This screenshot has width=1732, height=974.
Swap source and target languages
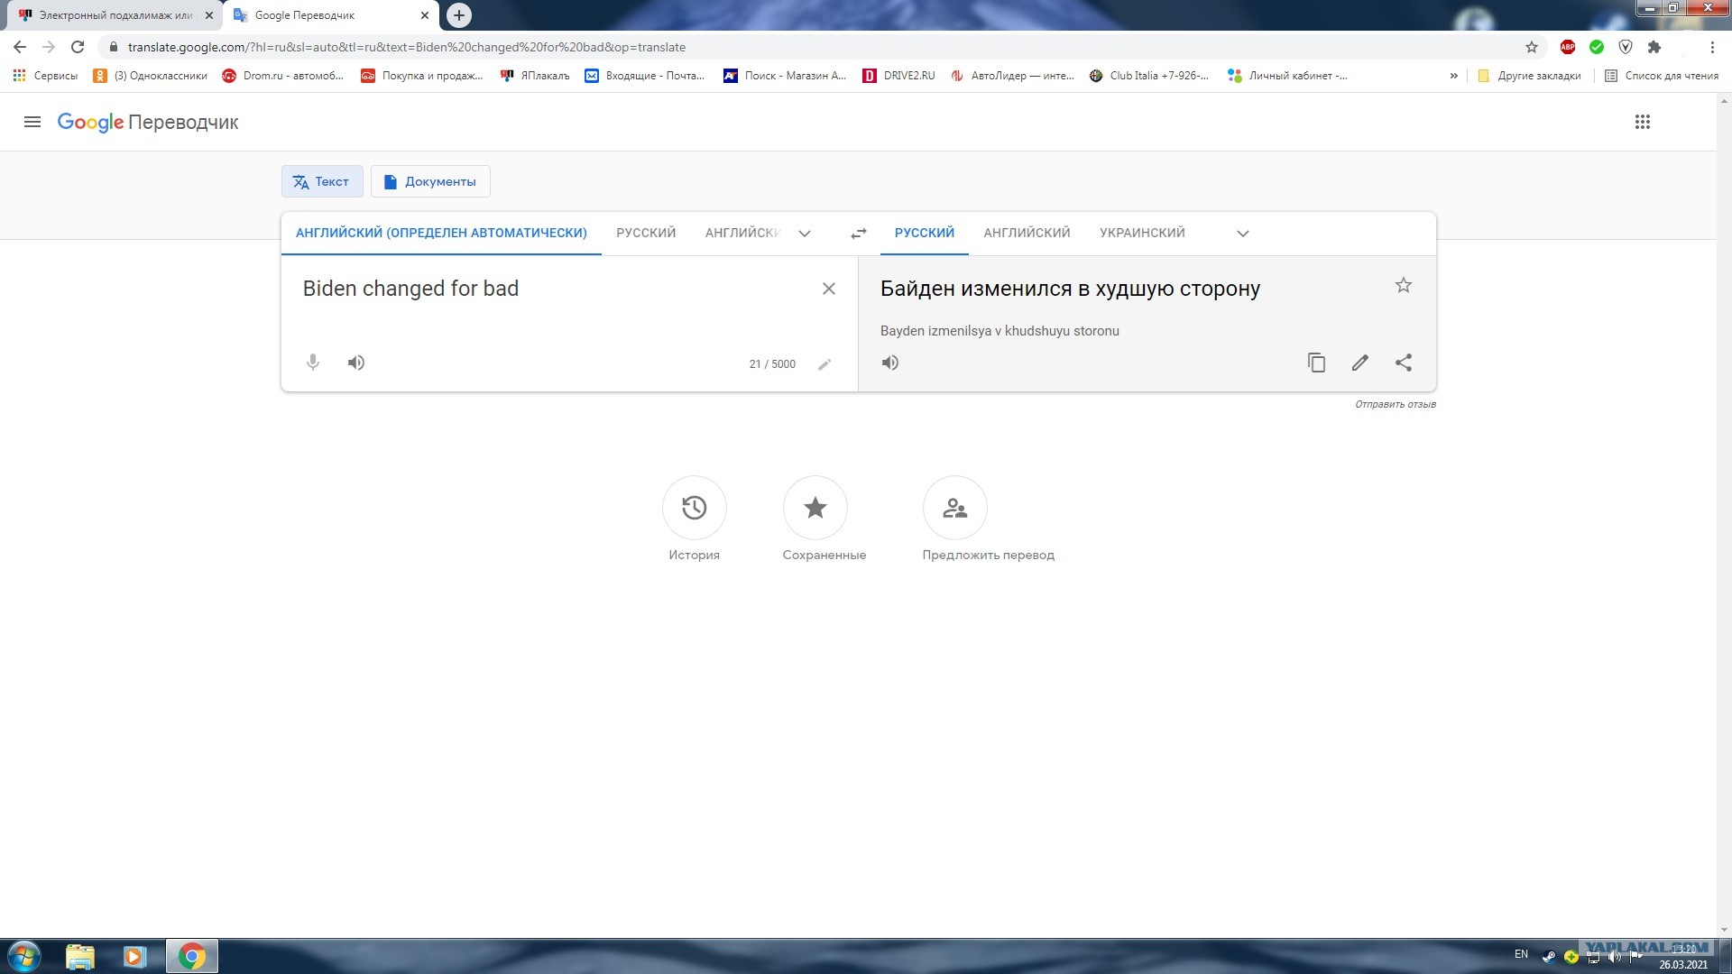click(x=858, y=234)
